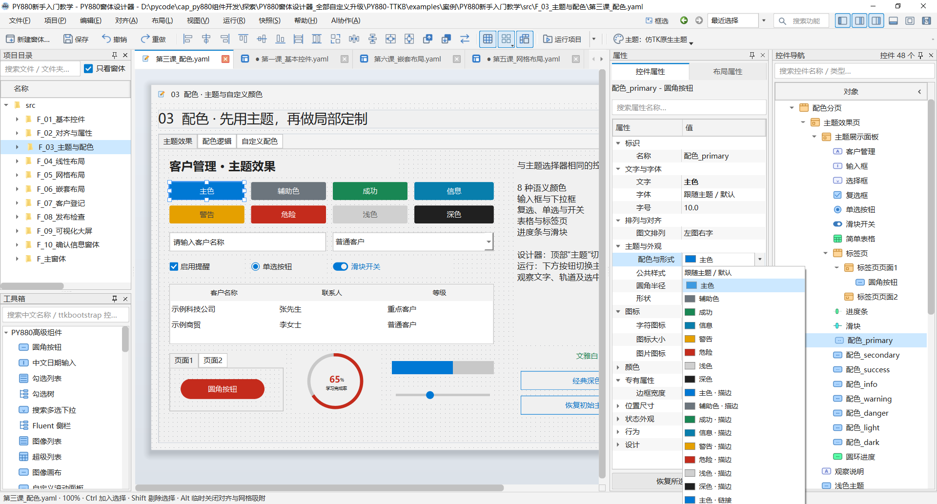Viewport: 937px width, 504px height.
Task: Open the 第六课_嵌套布局.yaml tab
Action: point(407,59)
